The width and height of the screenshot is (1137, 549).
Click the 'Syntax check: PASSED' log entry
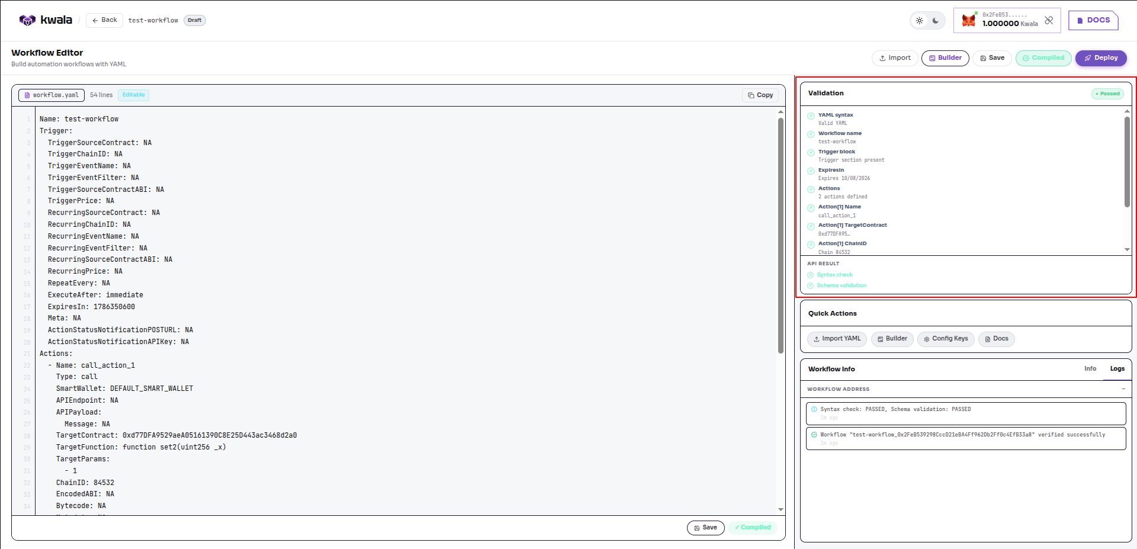(x=966, y=413)
